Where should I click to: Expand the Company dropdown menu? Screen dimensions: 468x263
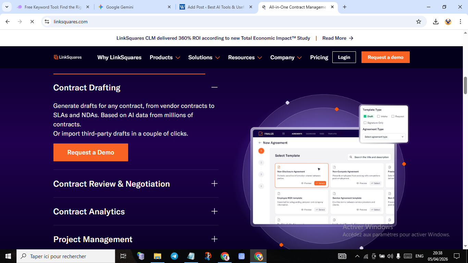tap(286, 57)
